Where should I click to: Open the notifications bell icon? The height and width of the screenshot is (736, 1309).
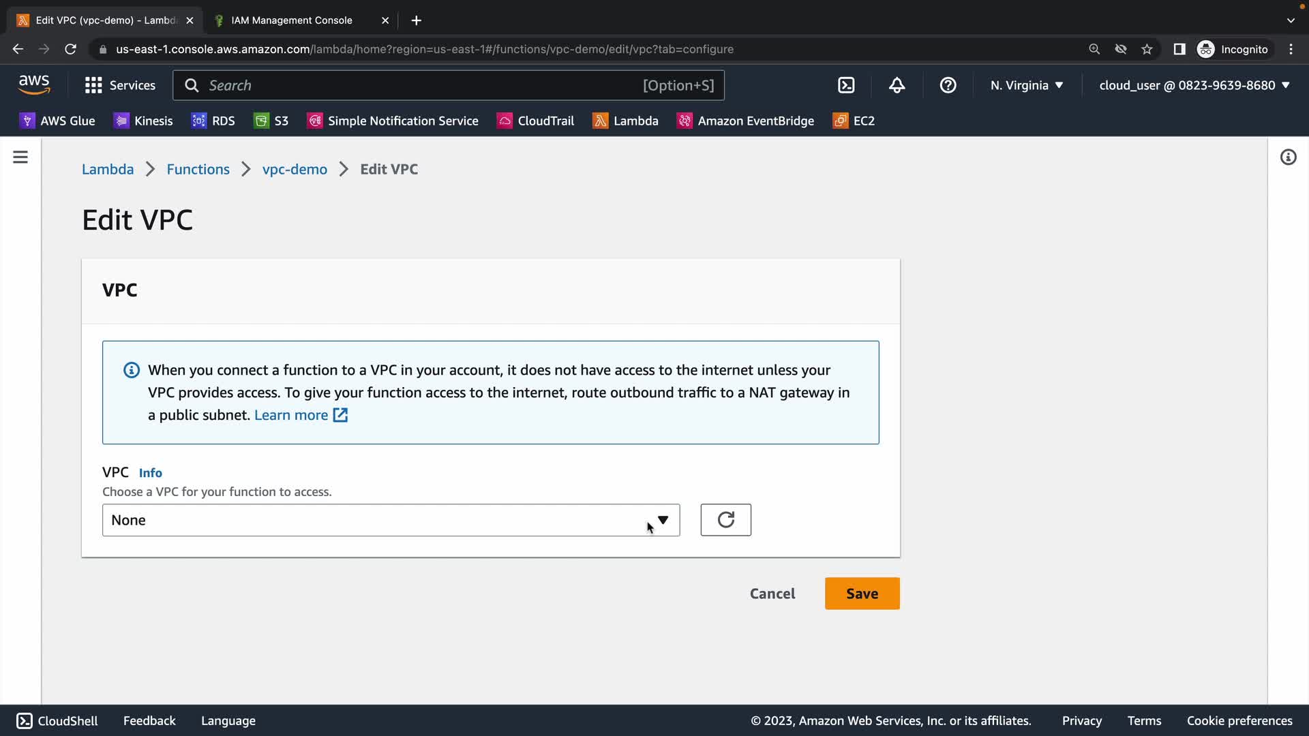coord(897,85)
